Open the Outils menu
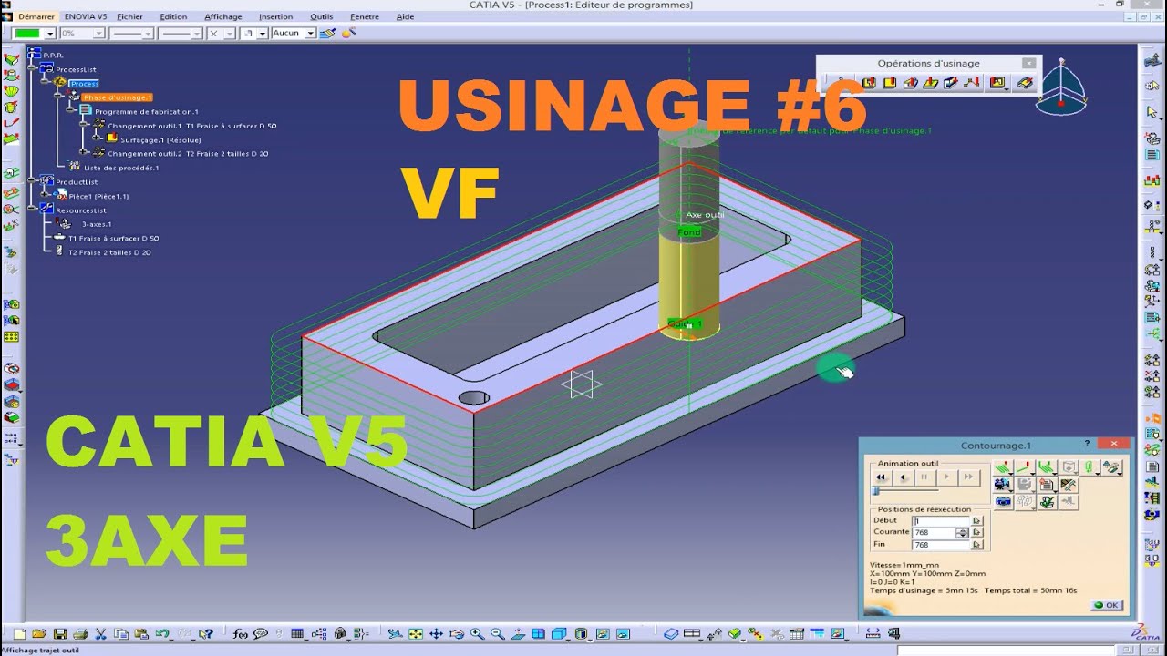 (321, 16)
